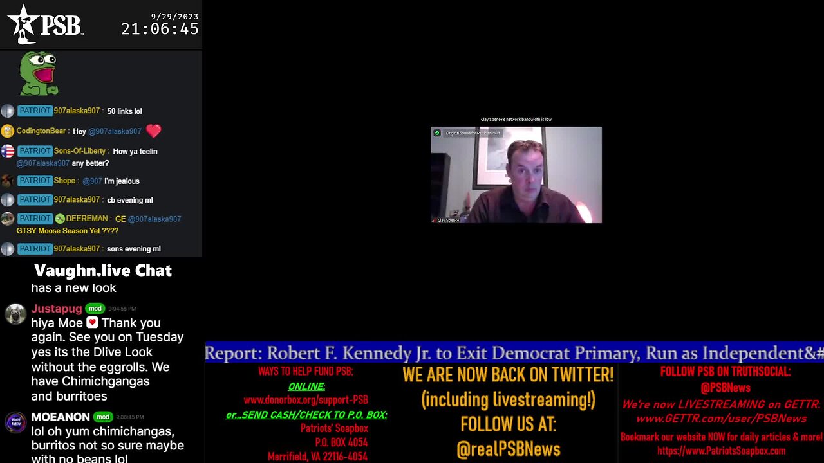Image resolution: width=824 pixels, height=463 pixels.
Task: Click username Sons-Of-Liberty in chat
Action: coord(80,151)
